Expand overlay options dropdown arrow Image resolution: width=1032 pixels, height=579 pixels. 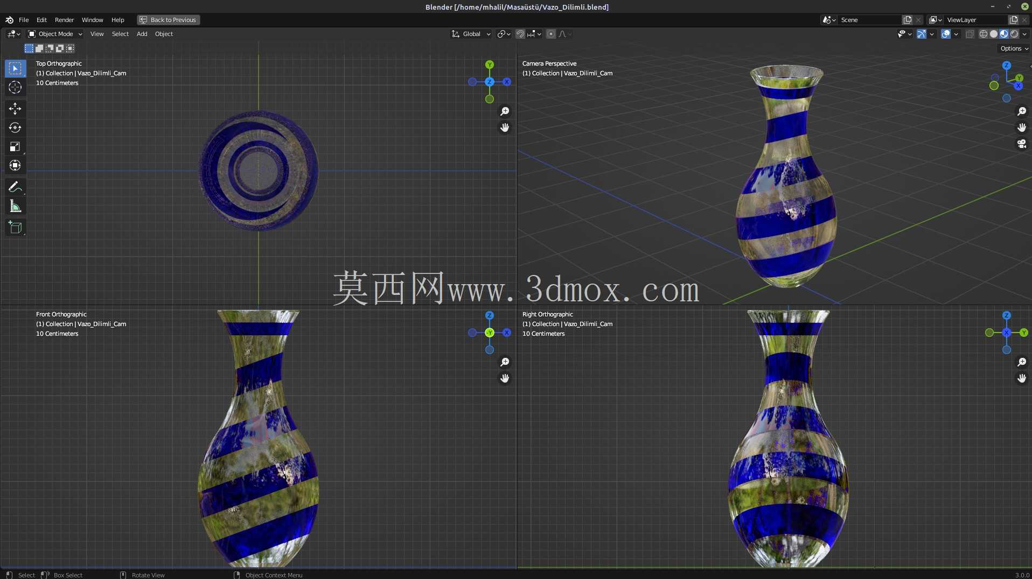coord(956,34)
